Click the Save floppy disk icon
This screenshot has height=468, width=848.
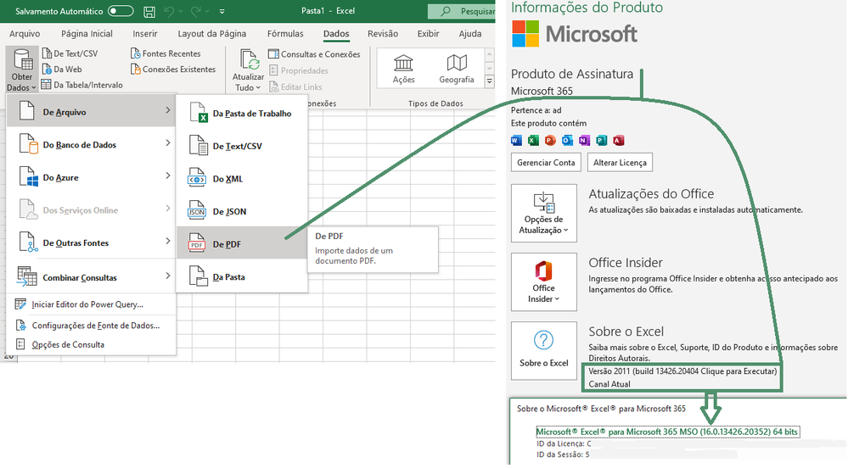tap(149, 11)
